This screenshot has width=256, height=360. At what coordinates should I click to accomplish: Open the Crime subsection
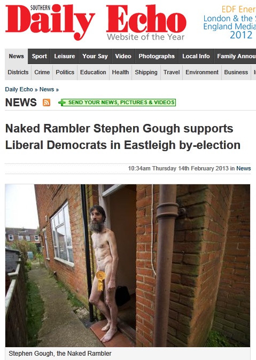[x=42, y=72]
